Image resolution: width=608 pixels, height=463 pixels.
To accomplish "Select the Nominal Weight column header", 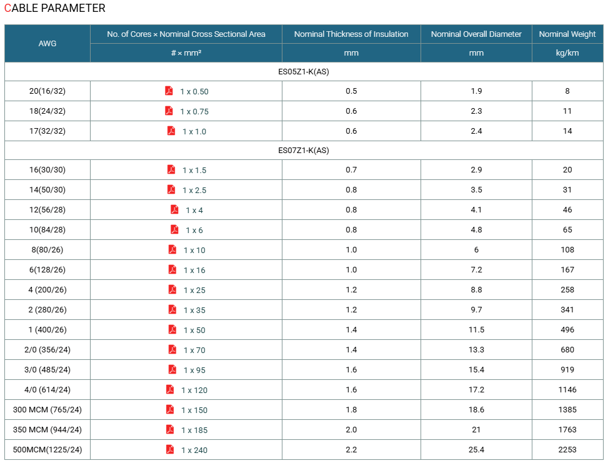I will click(x=567, y=34).
